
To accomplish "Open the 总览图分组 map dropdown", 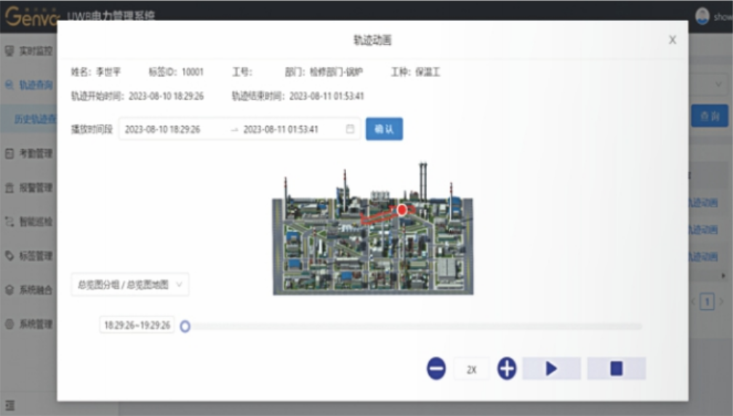I will pos(130,284).
